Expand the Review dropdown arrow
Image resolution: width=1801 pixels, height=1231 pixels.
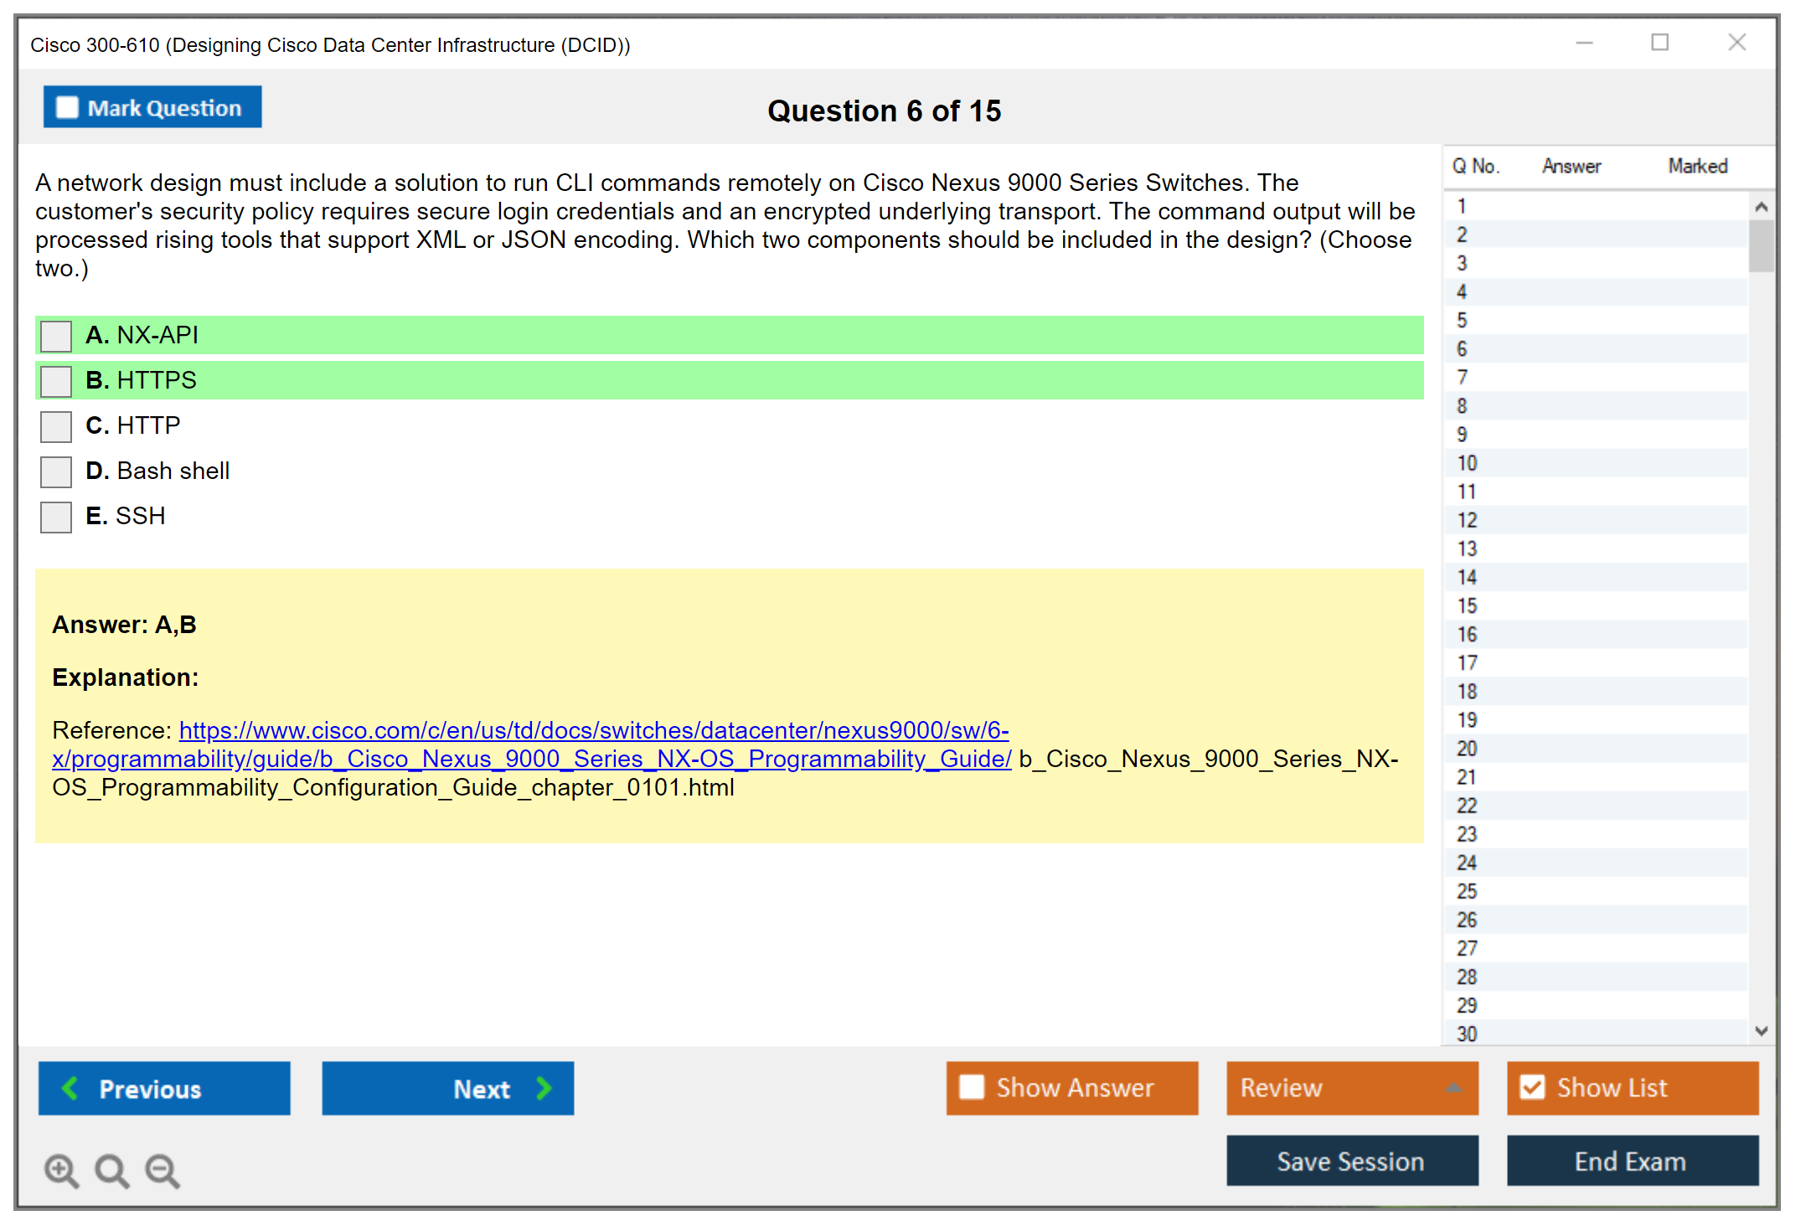[x=1454, y=1087]
